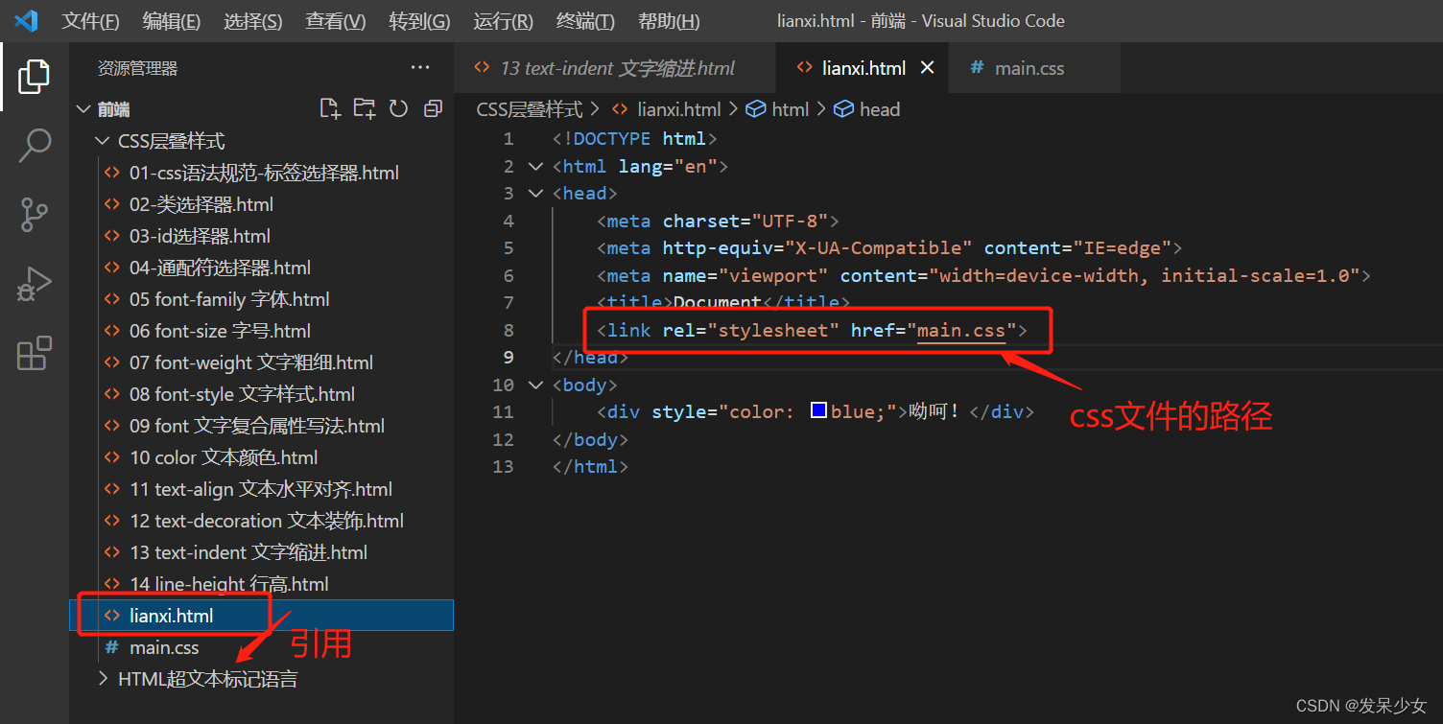Viewport: 1443px width, 724px height.
Task: Click the html breadcrumb segment
Action: [x=790, y=109]
